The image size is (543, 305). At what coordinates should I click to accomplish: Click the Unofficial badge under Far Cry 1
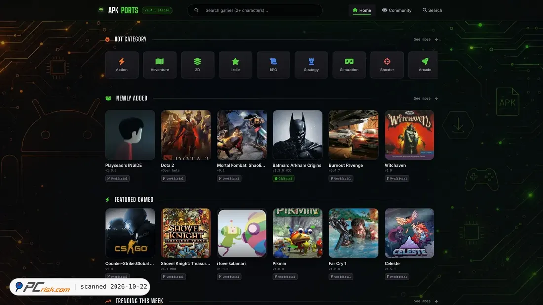pyautogui.click(x=341, y=277)
